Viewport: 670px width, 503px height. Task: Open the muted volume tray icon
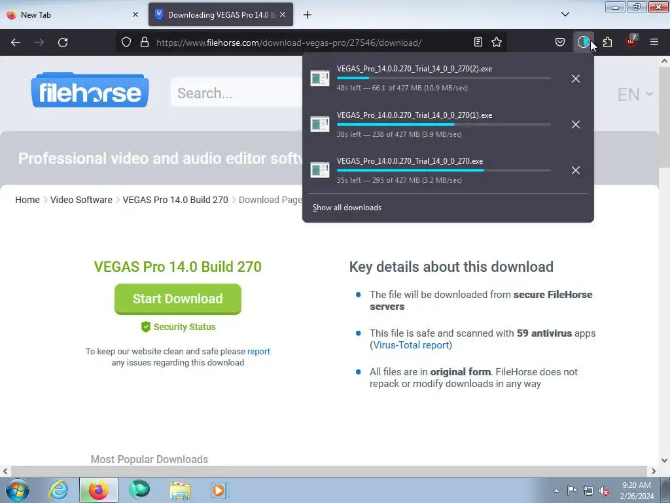[604, 491]
